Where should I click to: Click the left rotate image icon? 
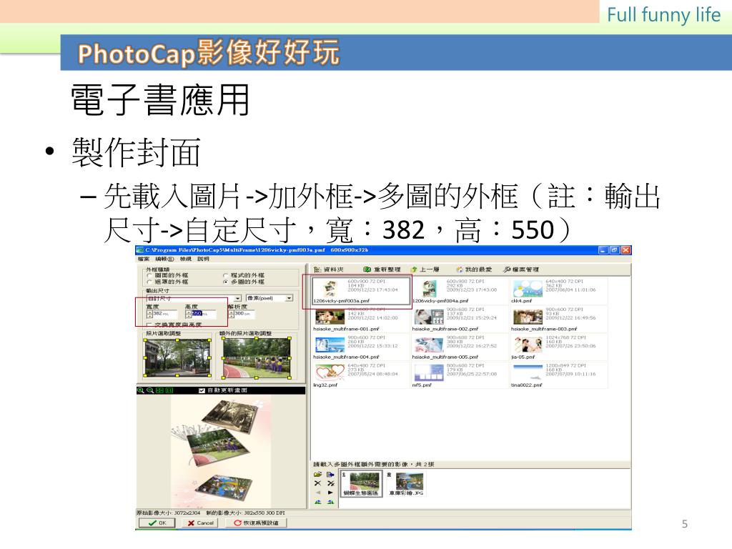[x=318, y=502]
